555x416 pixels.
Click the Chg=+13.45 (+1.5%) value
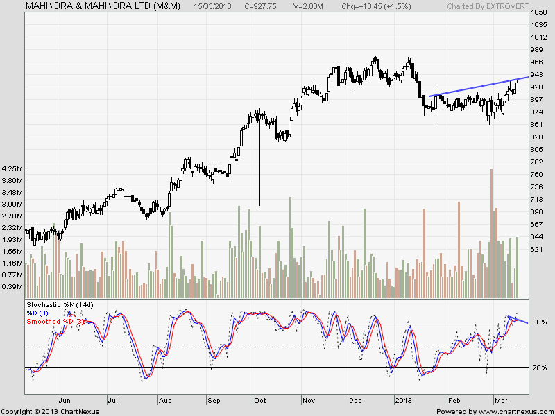point(376,6)
